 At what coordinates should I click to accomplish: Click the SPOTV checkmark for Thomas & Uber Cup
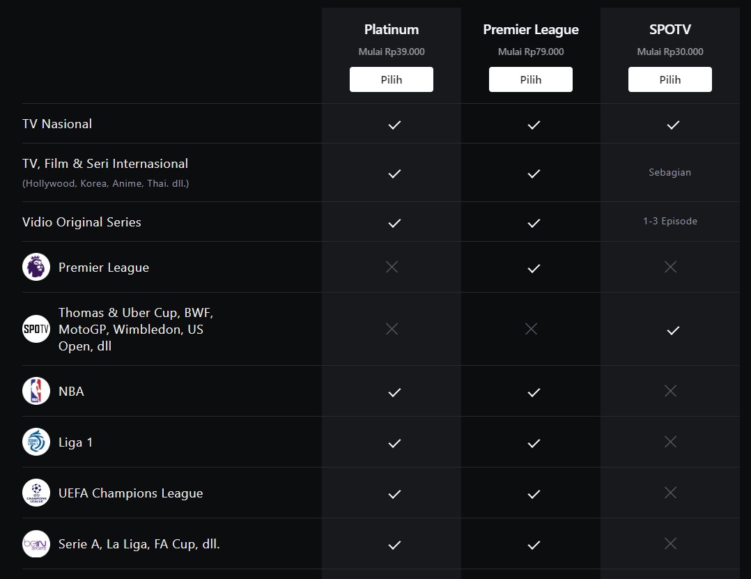pyautogui.click(x=673, y=330)
